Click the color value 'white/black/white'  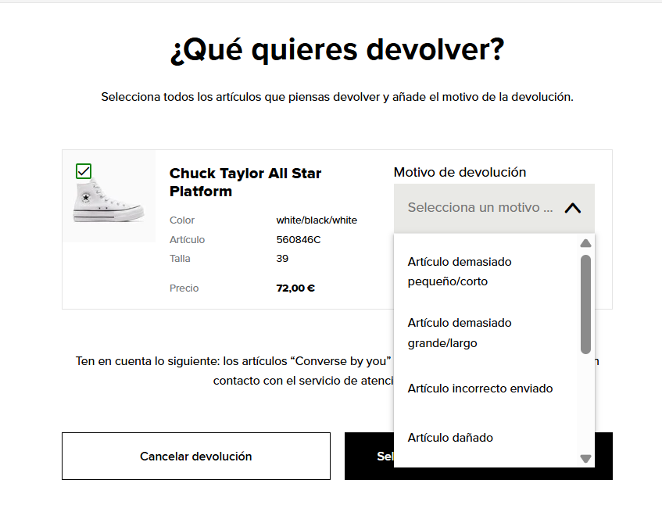(x=317, y=220)
